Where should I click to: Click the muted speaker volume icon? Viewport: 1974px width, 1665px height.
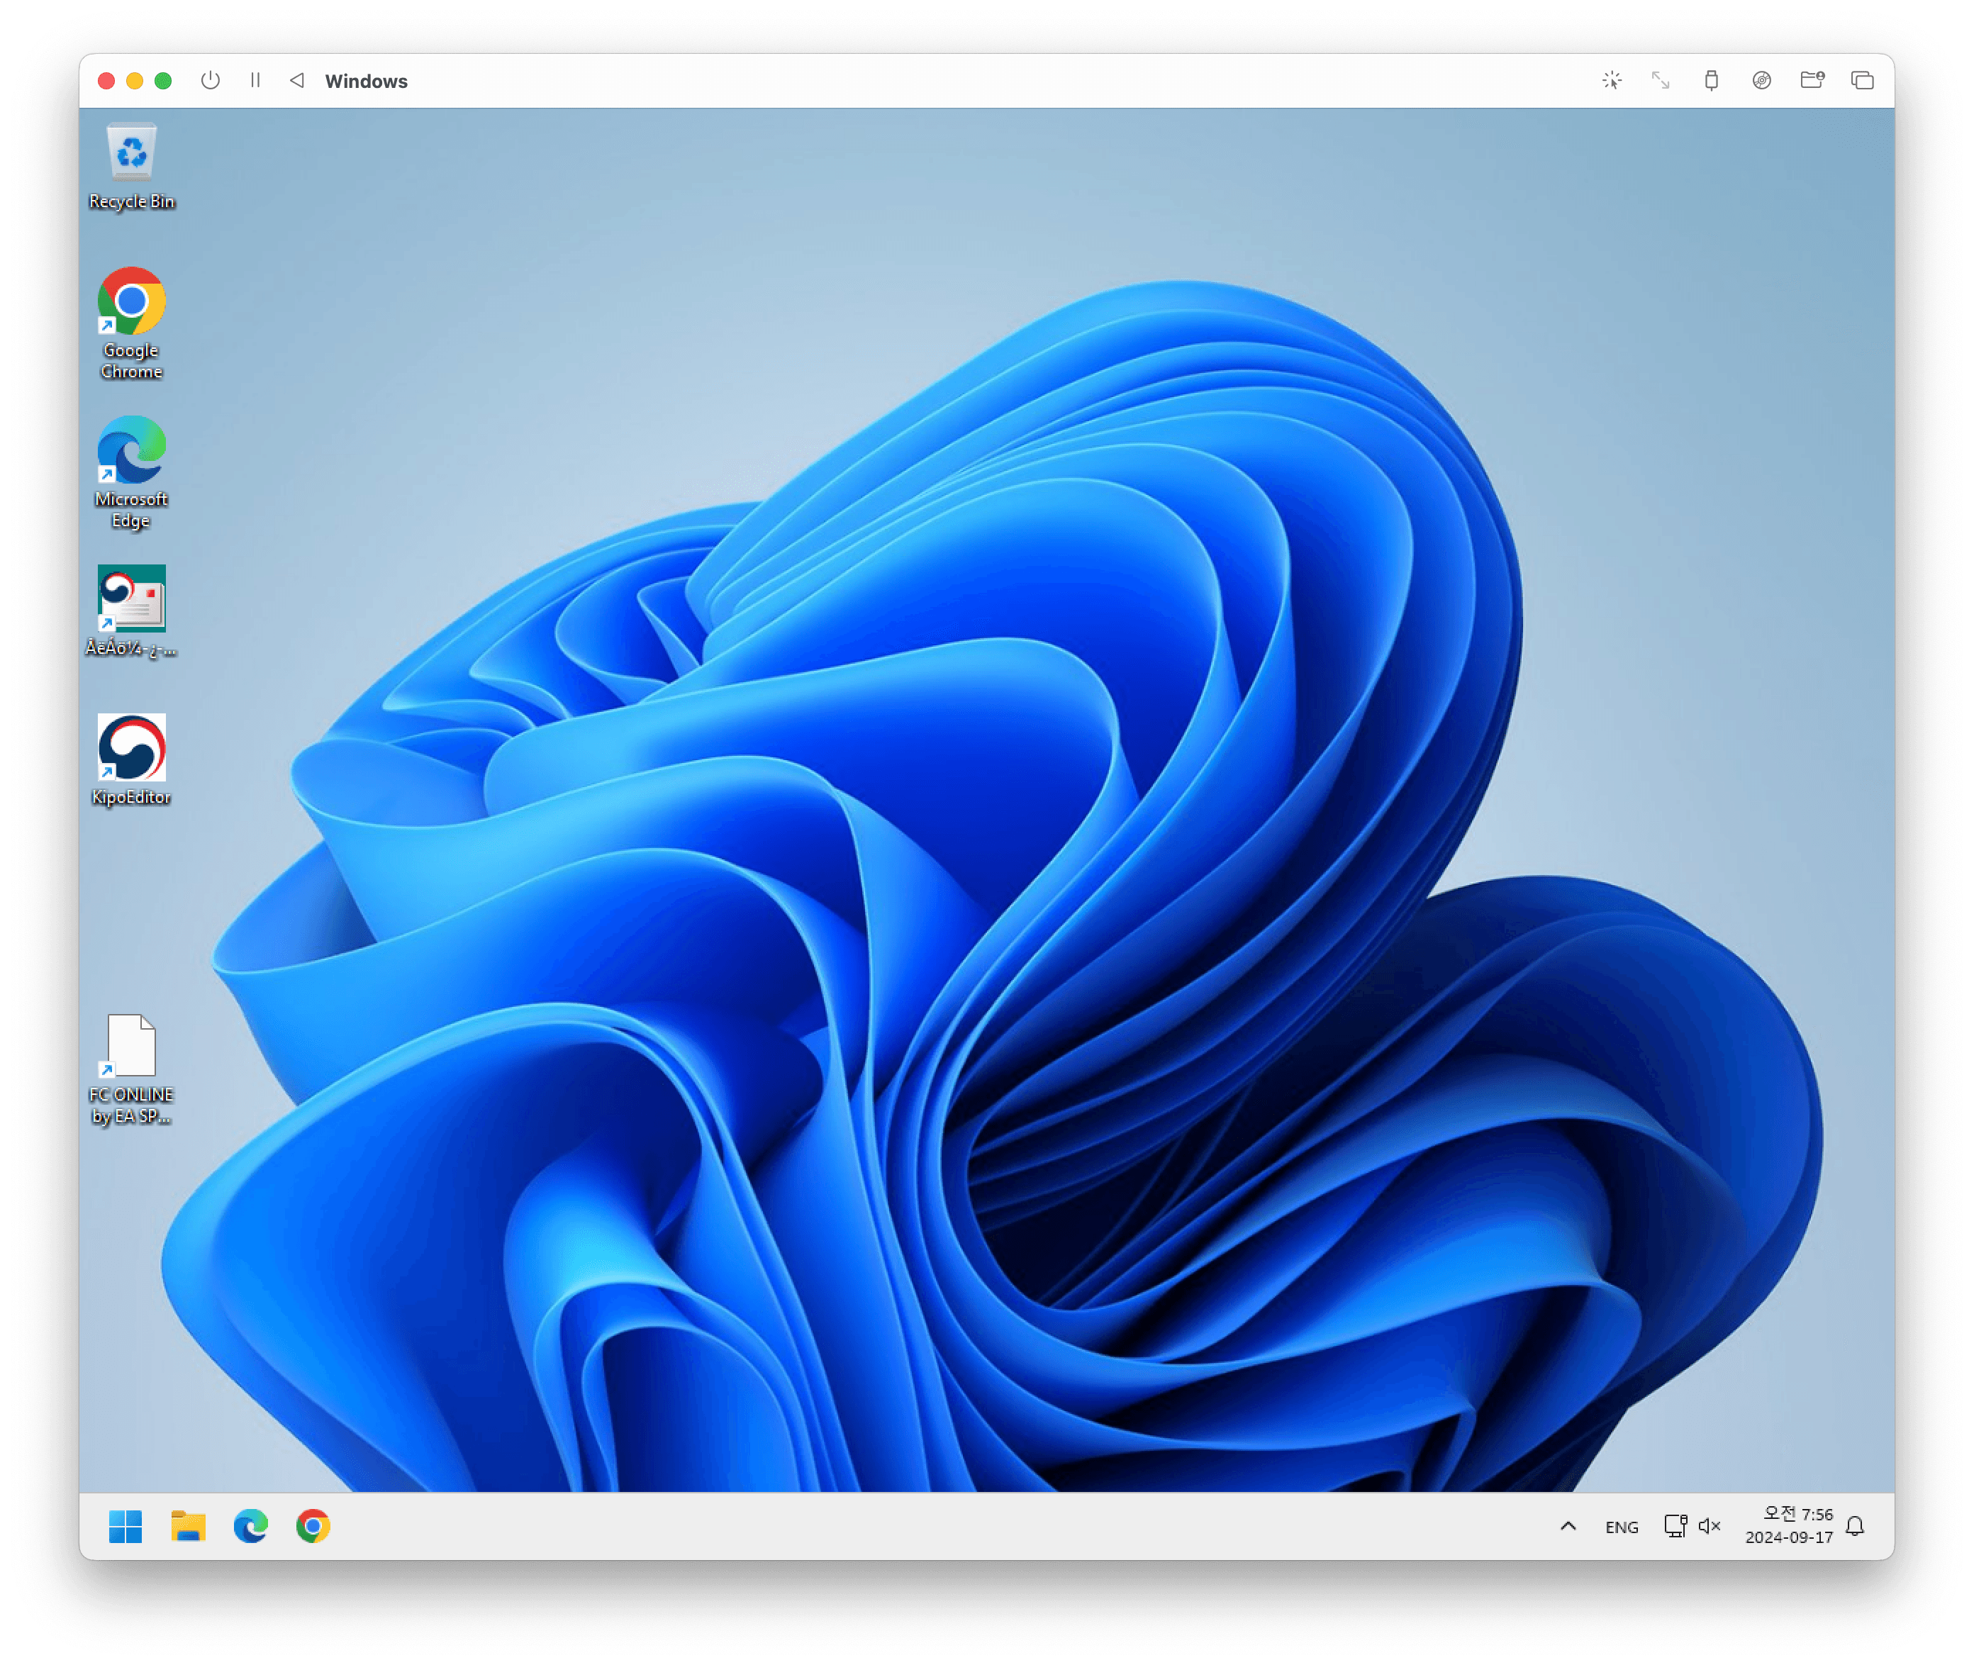click(1709, 1526)
